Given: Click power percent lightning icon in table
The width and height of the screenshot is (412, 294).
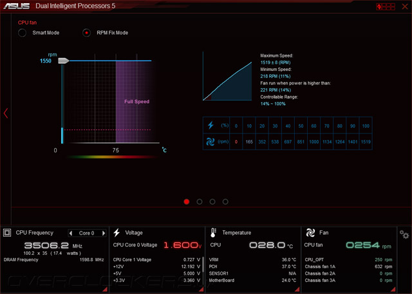Looking at the screenshot, I should tap(211, 125).
